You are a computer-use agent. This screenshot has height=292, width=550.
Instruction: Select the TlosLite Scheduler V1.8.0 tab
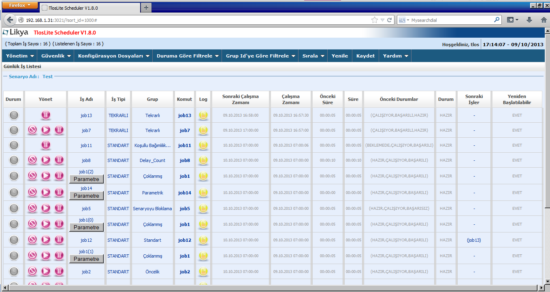(89, 8)
